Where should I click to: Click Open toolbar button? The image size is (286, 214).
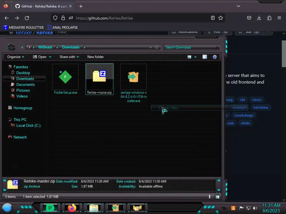[x=40, y=57]
